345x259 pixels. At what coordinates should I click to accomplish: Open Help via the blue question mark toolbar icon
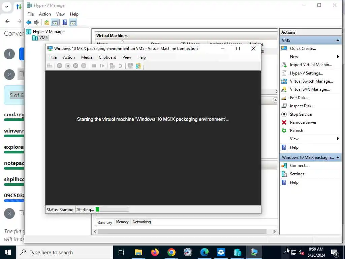point(65,22)
